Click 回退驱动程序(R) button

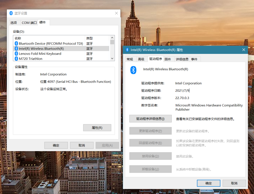click(150, 143)
